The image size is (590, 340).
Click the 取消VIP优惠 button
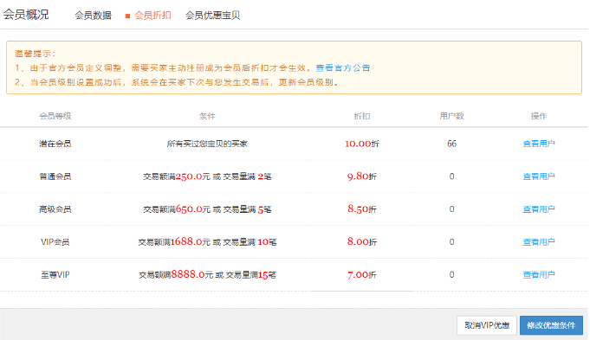pos(487,325)
